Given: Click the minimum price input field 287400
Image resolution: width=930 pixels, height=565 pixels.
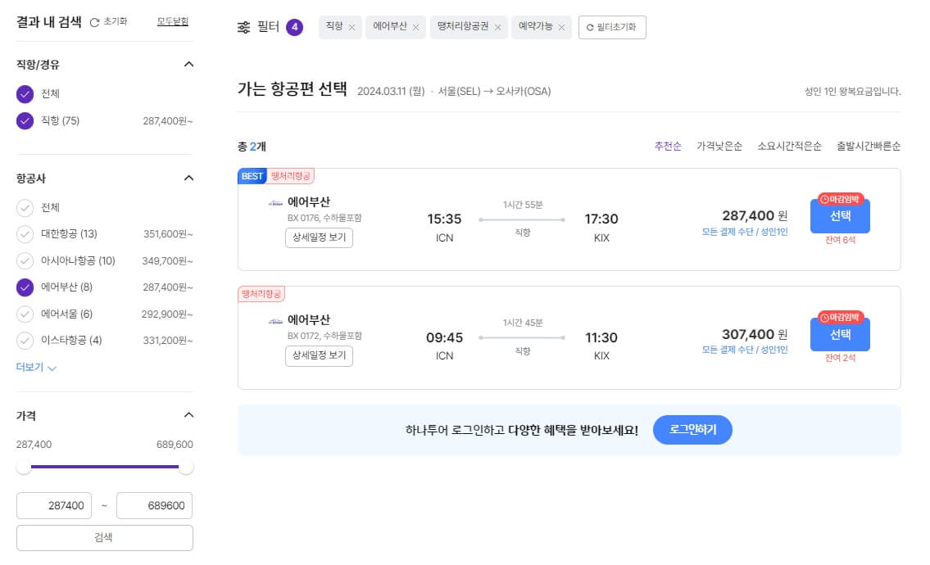Looking at the screenshot, I should tap(54, 505).
